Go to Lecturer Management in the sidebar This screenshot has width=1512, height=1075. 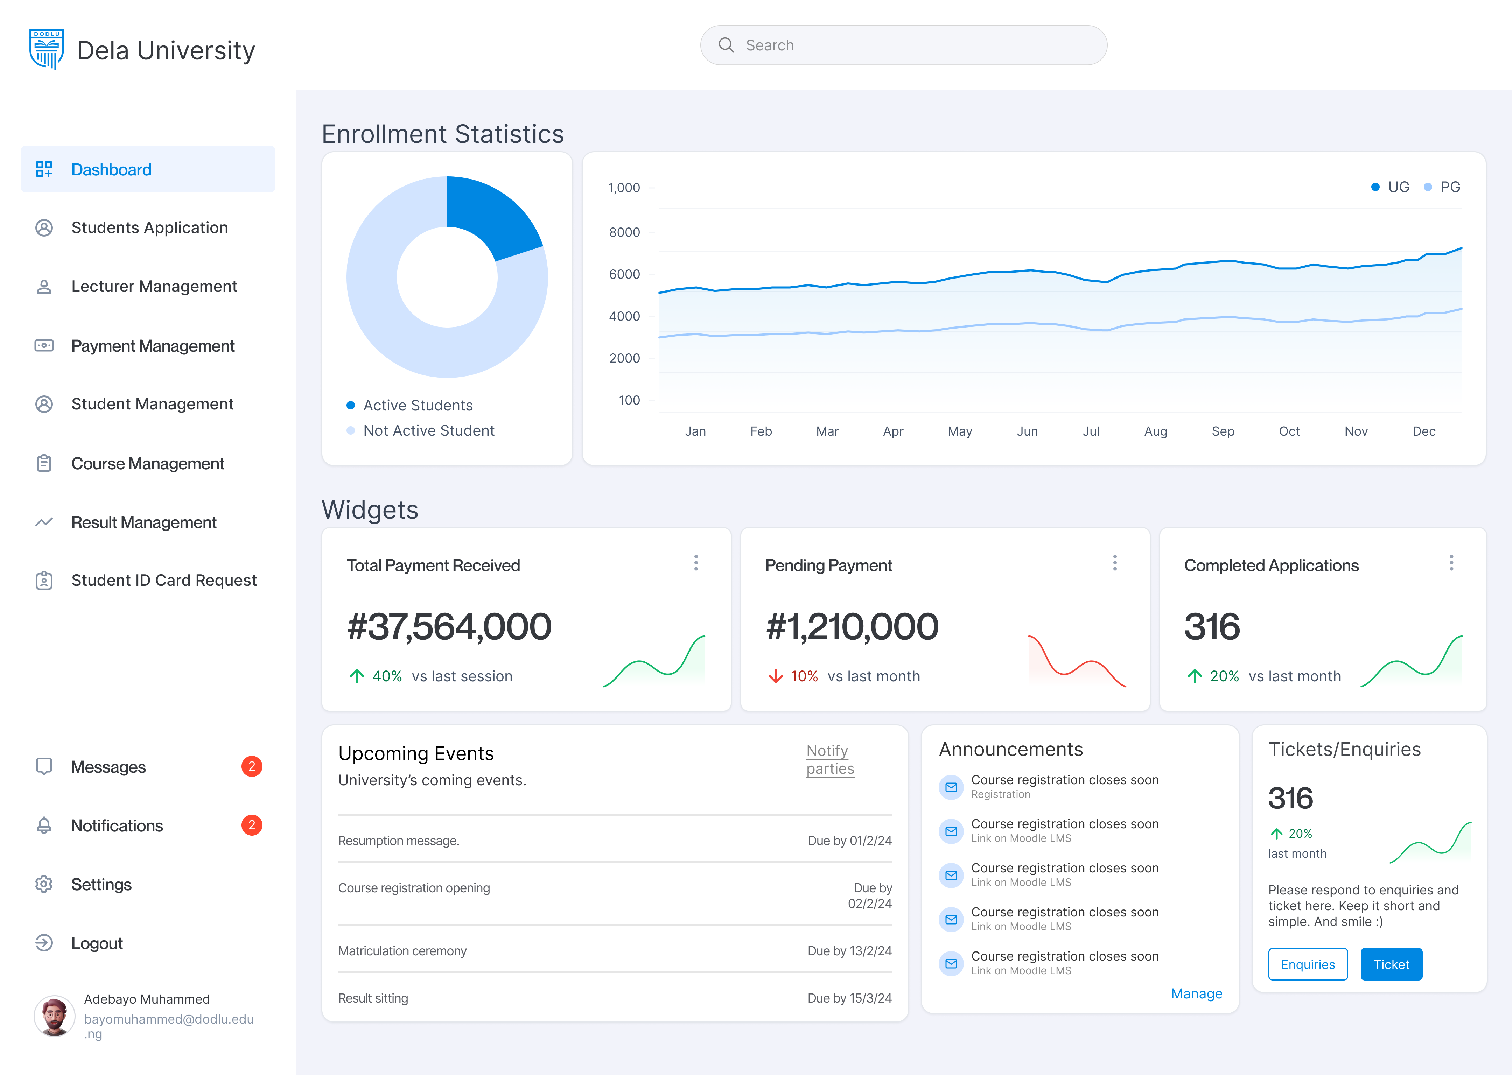pos(154,287)
